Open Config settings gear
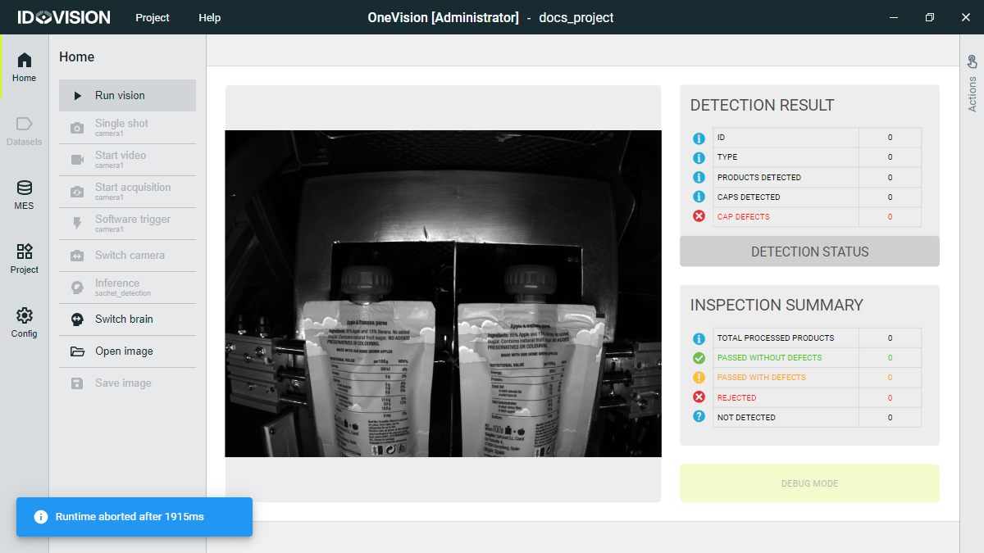The image size is (984, 553). [x=25, y=323]
